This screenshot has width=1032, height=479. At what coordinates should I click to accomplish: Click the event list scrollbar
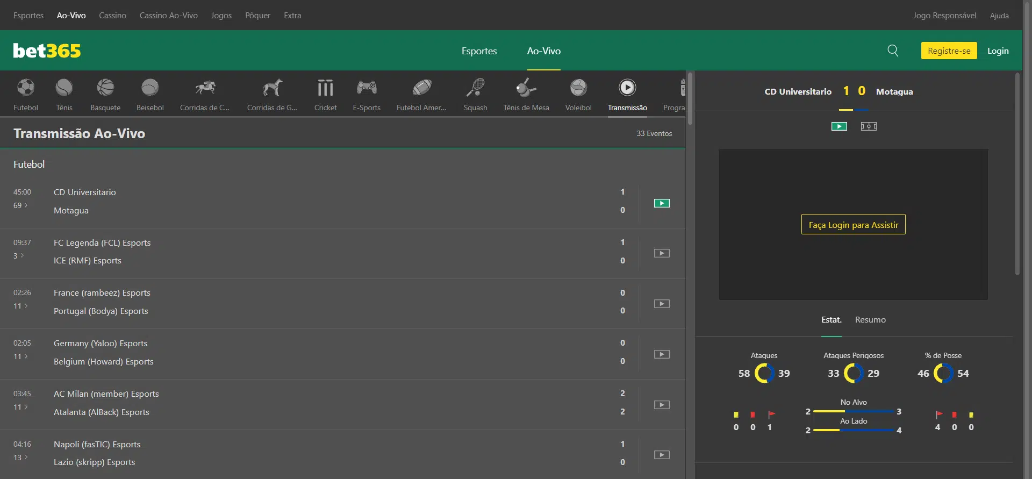[x=690, y=98]
